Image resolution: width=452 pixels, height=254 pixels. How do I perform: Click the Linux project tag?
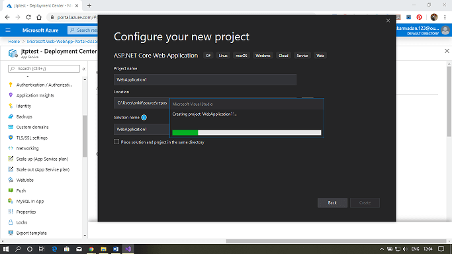pos(223,56)
